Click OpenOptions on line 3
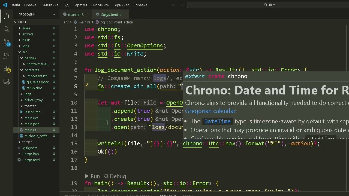Image resolution: width=349 pixels, height=196 pixels. click(x=145, y=45)
